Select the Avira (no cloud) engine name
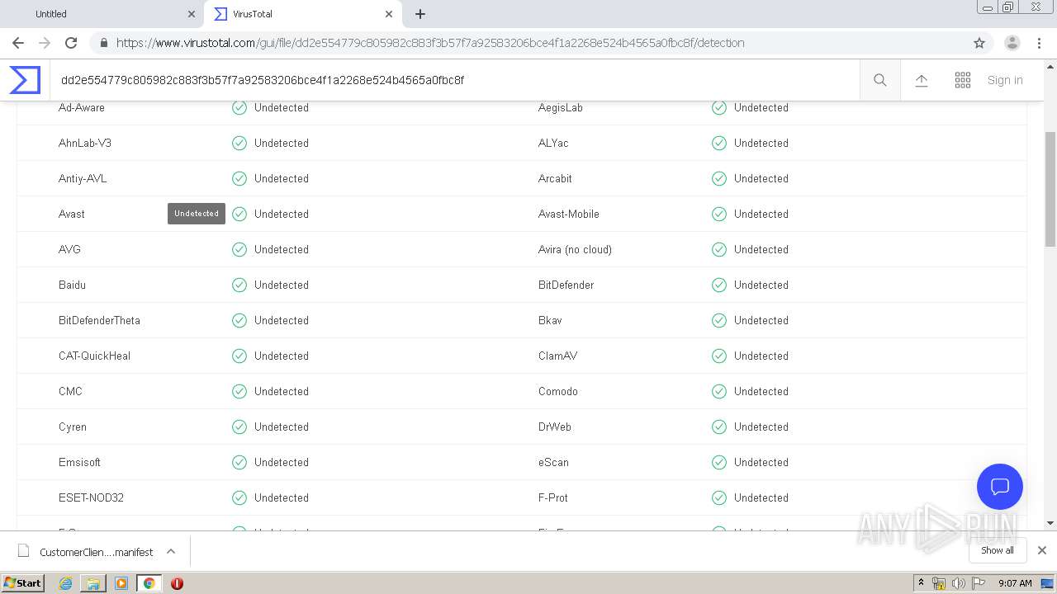Viewport: 1057px width, 594px height. (575, 249)
